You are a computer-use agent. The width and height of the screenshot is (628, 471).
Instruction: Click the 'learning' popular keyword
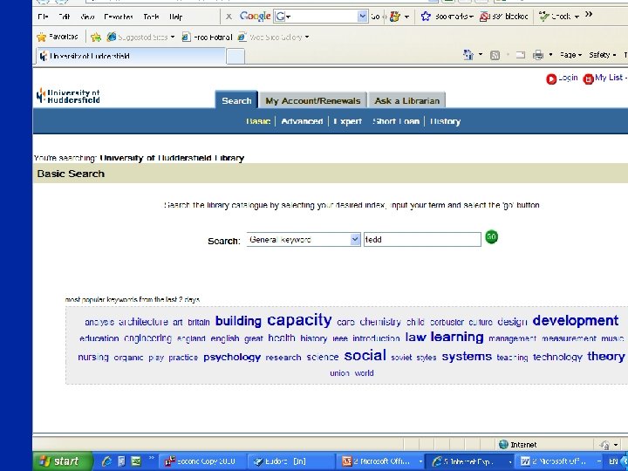point(457,338)
